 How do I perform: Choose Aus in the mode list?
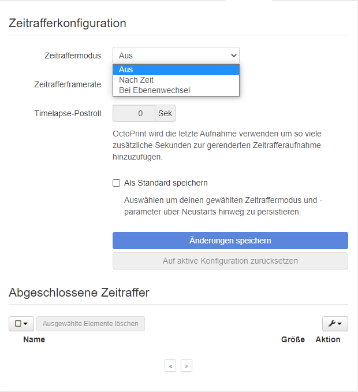[x=176, y=70]
